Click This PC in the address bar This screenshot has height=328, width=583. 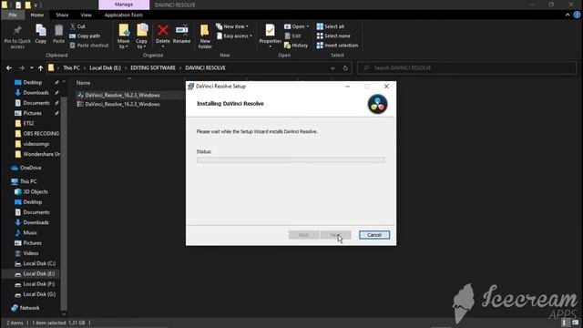(x=71, y=68)
